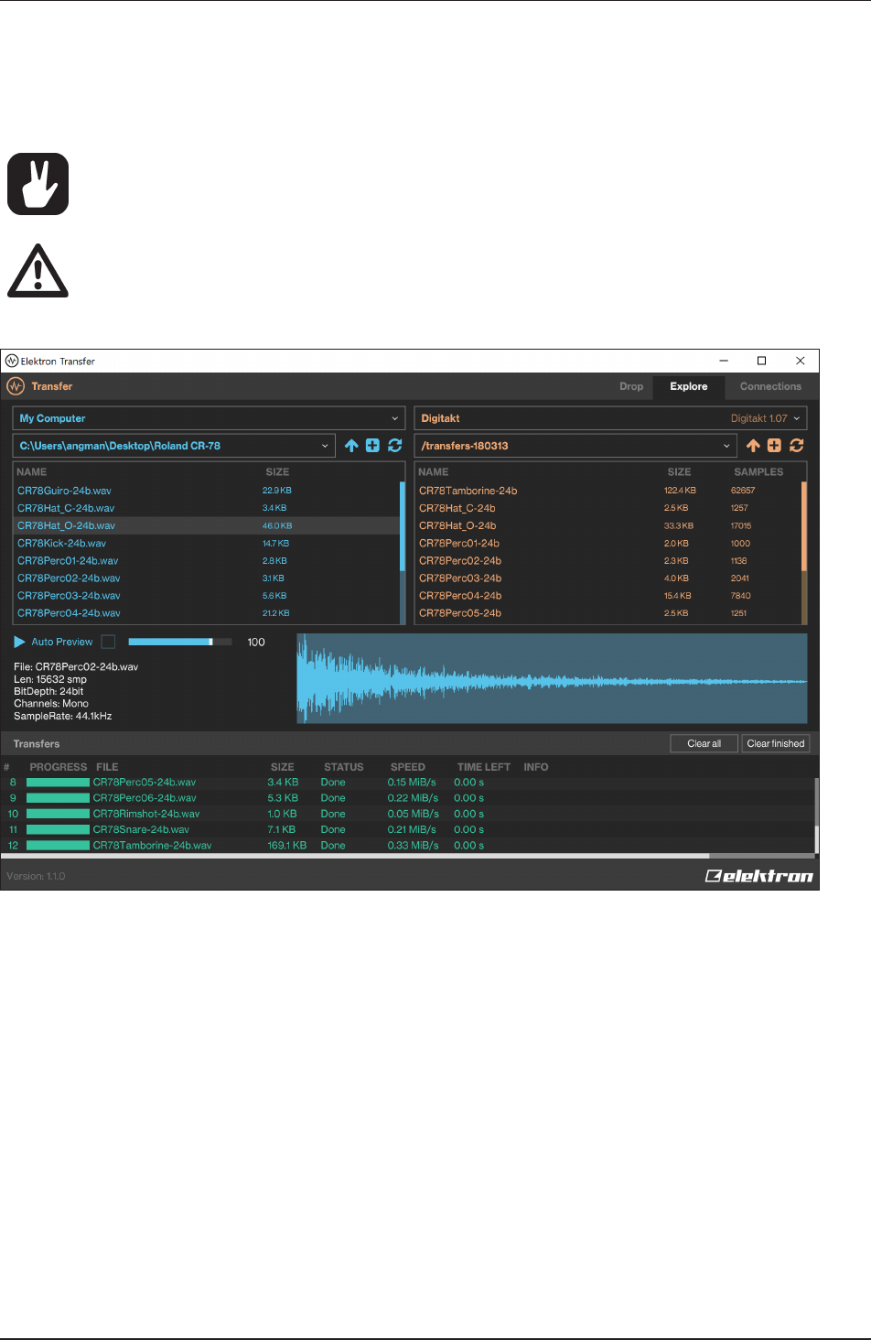The image size is (871, 1340).
Task: Play the sample preview
Action: coord(19,642)
